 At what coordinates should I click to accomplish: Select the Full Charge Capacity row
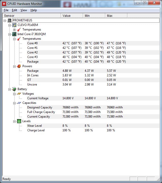[x=93, y=112]
